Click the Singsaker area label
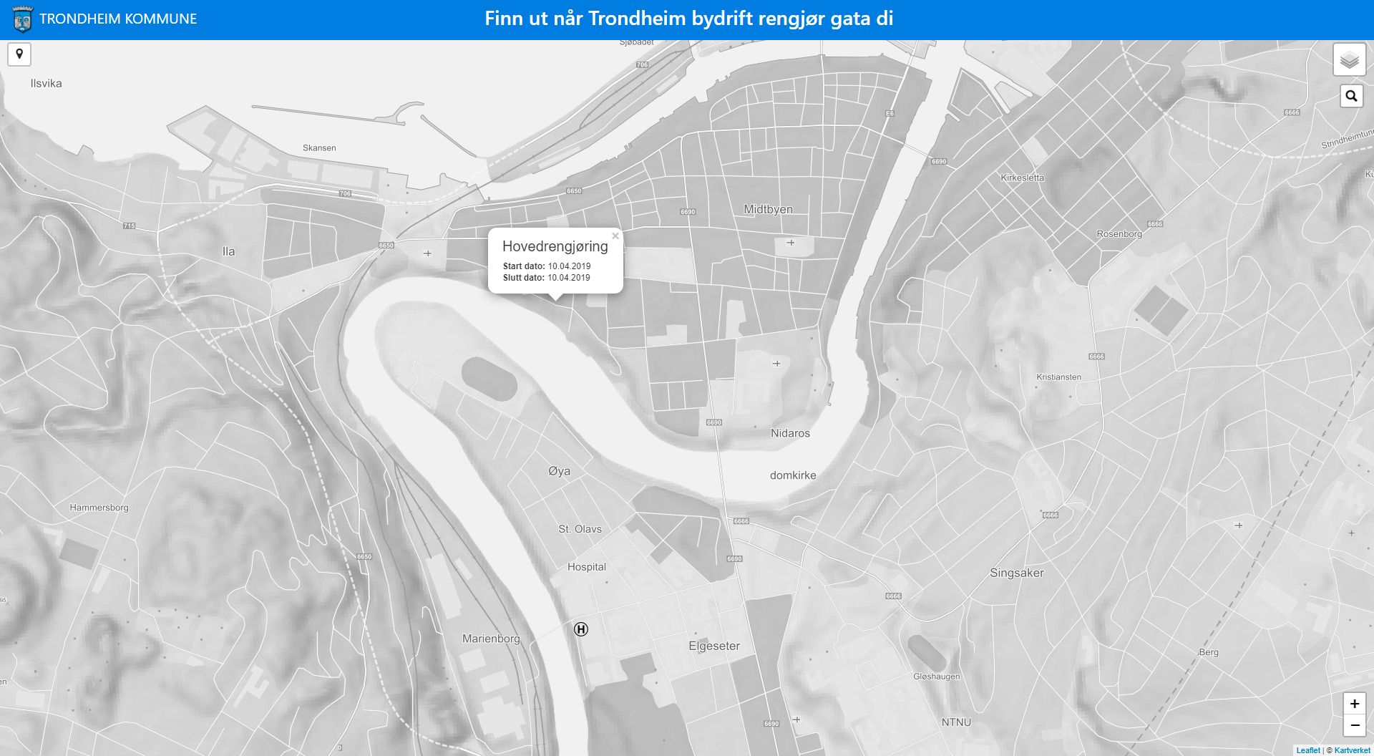The image size is (1374, 756). (x=1017, y=573)
